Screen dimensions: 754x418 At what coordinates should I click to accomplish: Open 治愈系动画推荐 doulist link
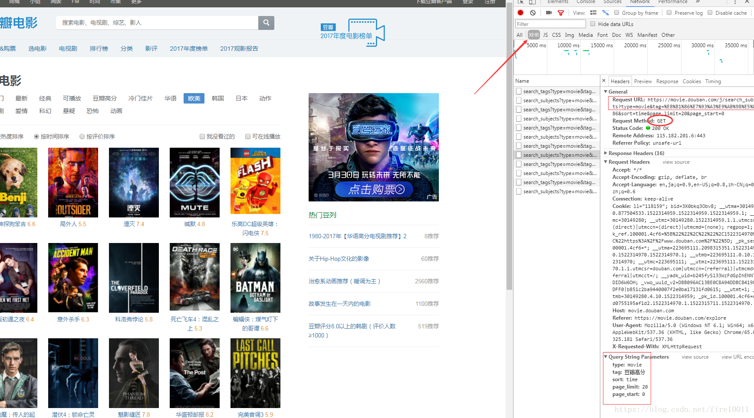click(344, 281)
